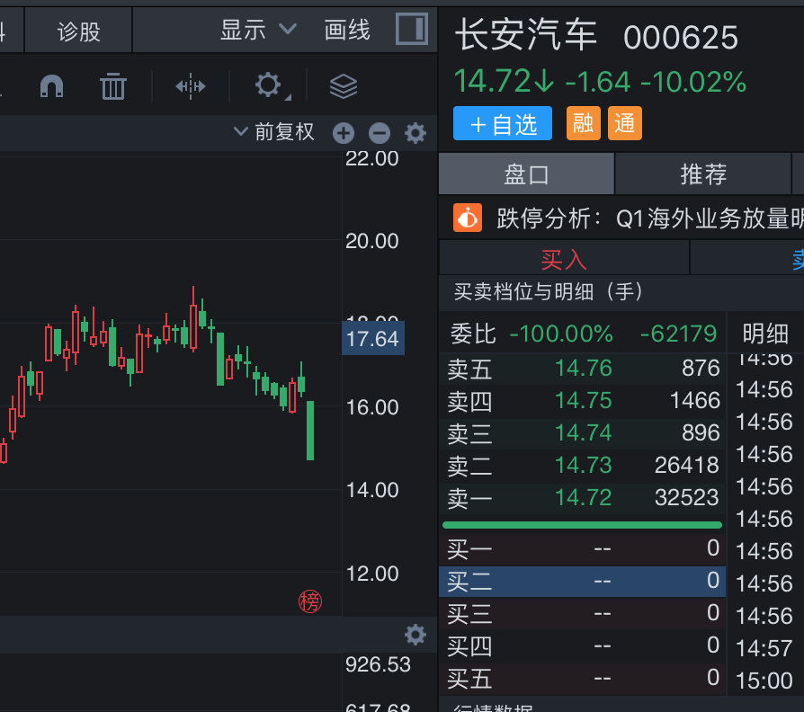
Task: Click the 17.64 price axis label
Action: coord(373,338)
